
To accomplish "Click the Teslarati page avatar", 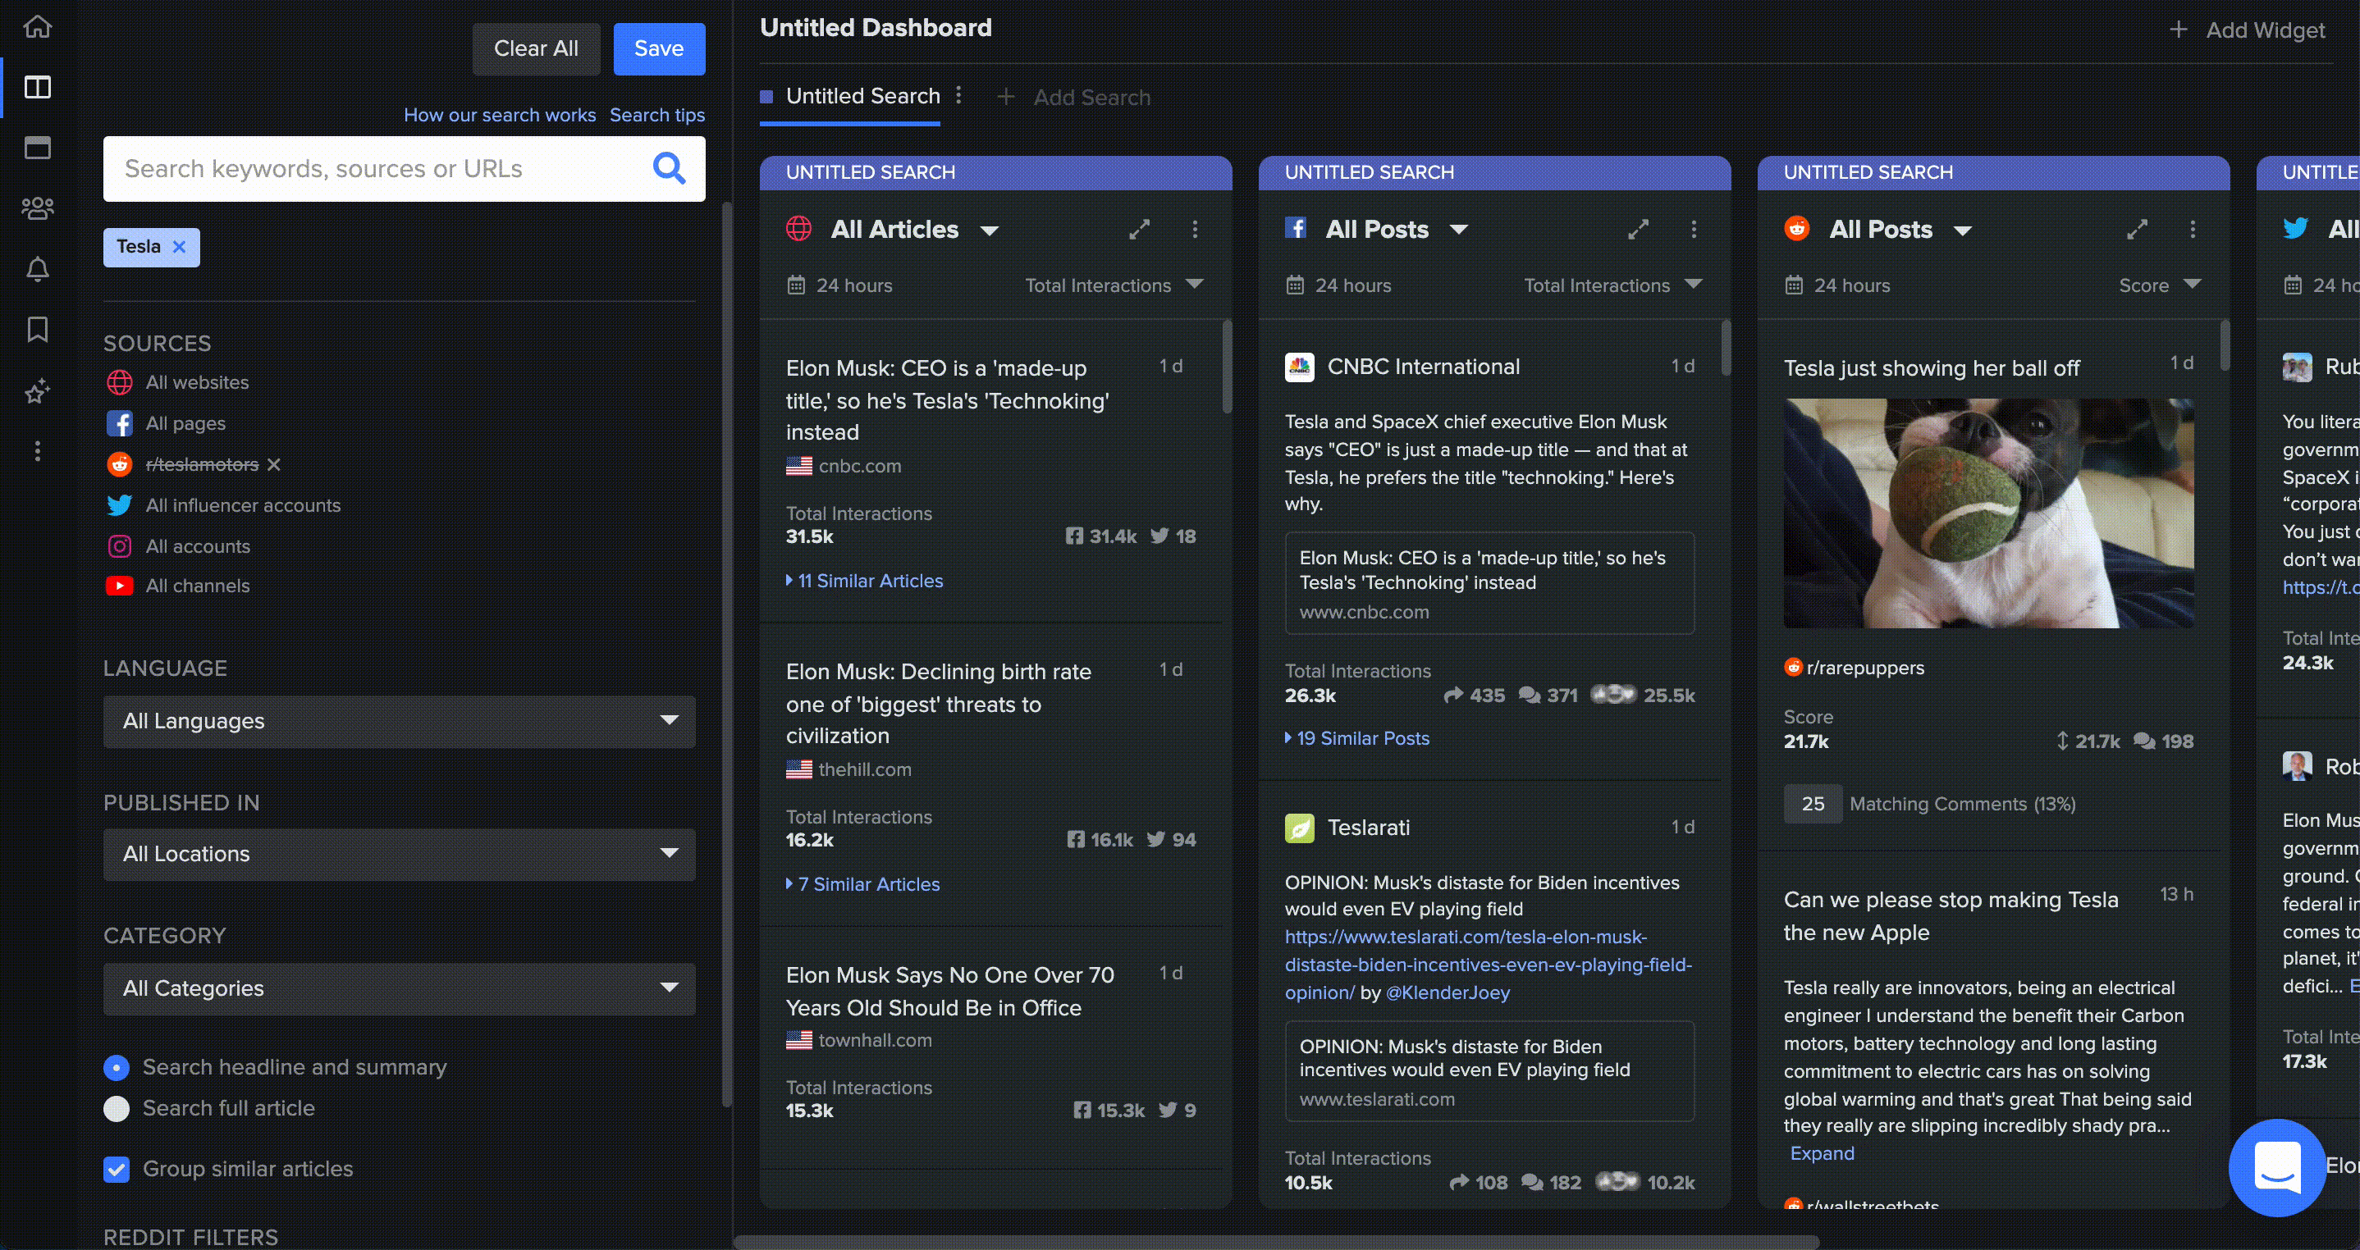I will click(1299, 828).
